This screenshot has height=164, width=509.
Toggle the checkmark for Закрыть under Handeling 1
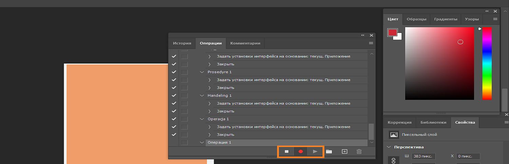[174, 111]
